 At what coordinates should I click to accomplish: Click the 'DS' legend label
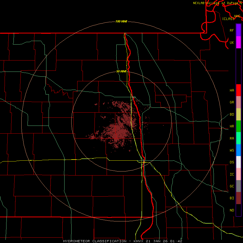pos(232,162)
